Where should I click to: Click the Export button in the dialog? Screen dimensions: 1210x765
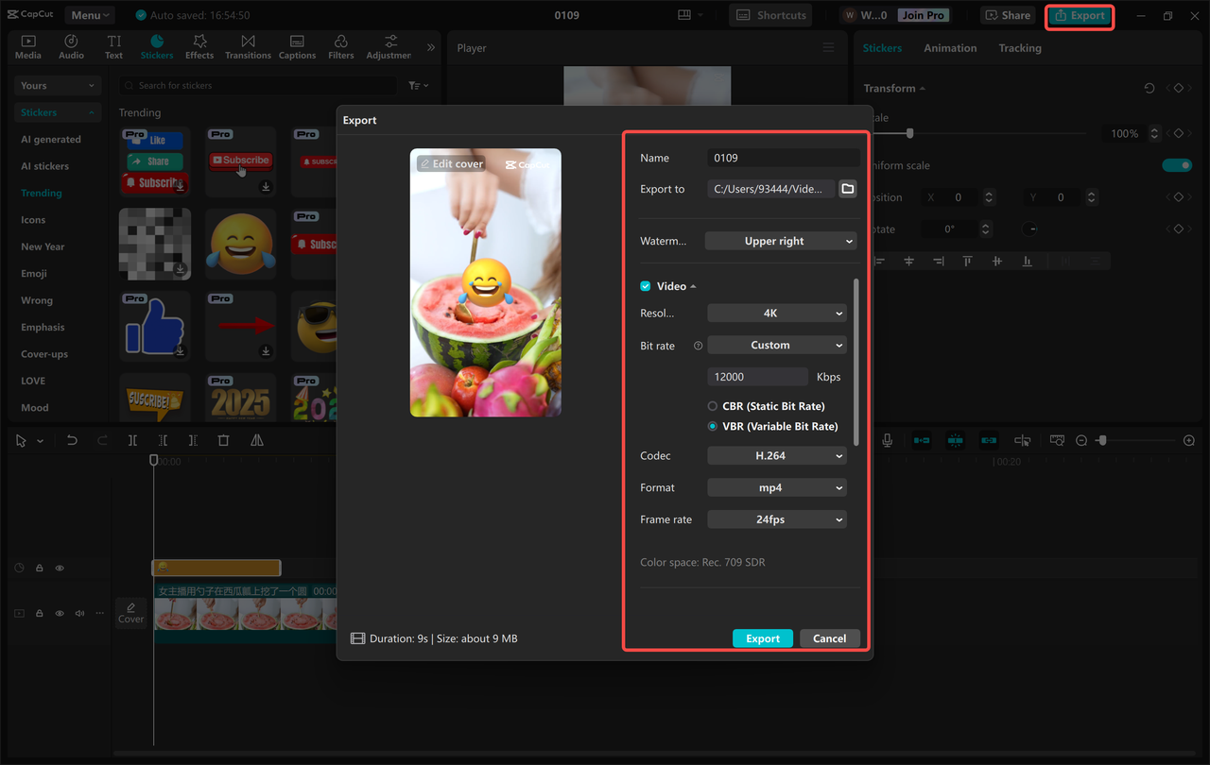point(763,637)
